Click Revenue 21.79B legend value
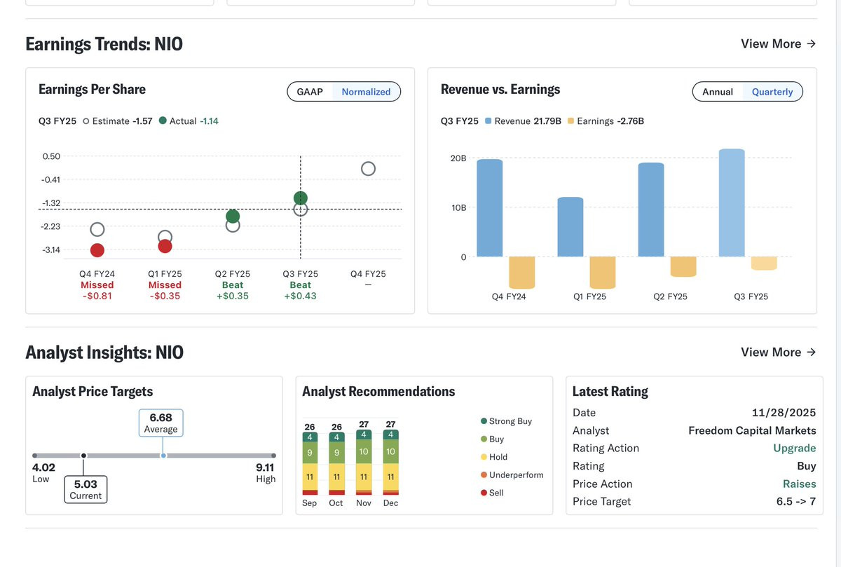The width and height of the screenshot is (841, 567). tap(528, 121)
